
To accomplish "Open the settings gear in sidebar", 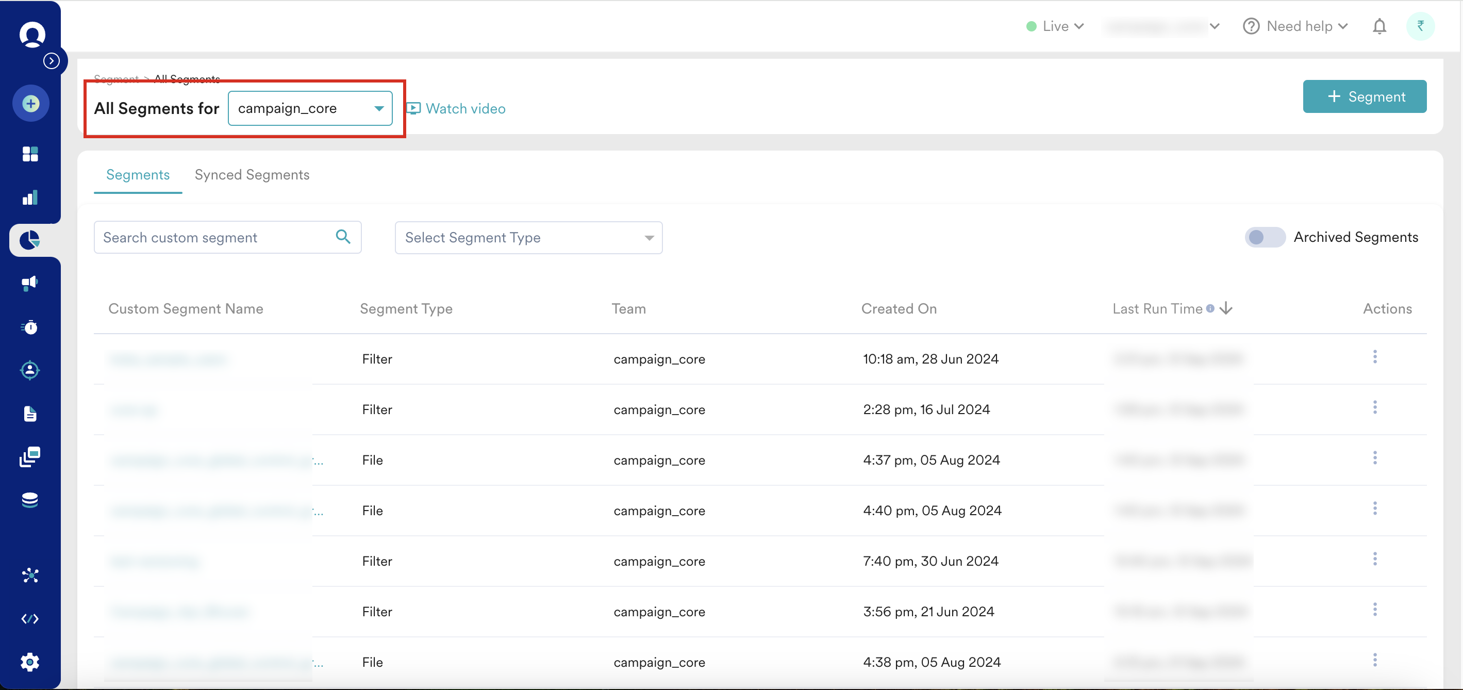I will point(30,662).
